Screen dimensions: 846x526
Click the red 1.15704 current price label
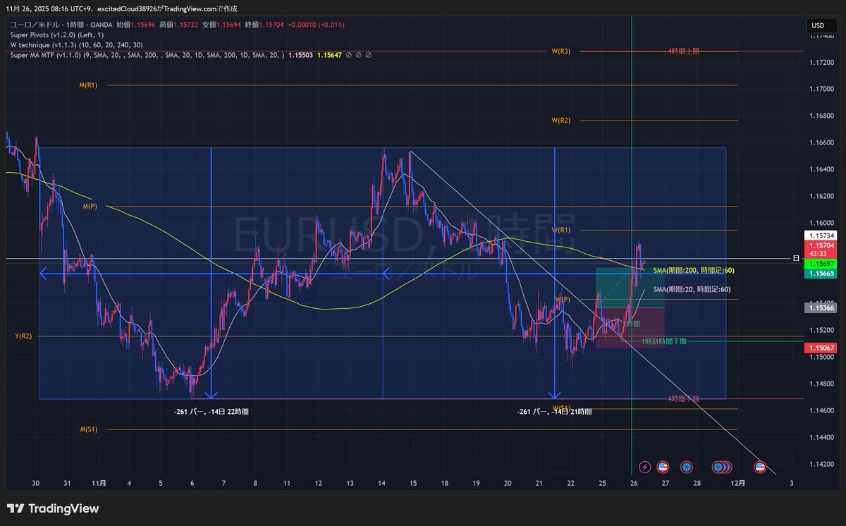click(x=818, y=245)
